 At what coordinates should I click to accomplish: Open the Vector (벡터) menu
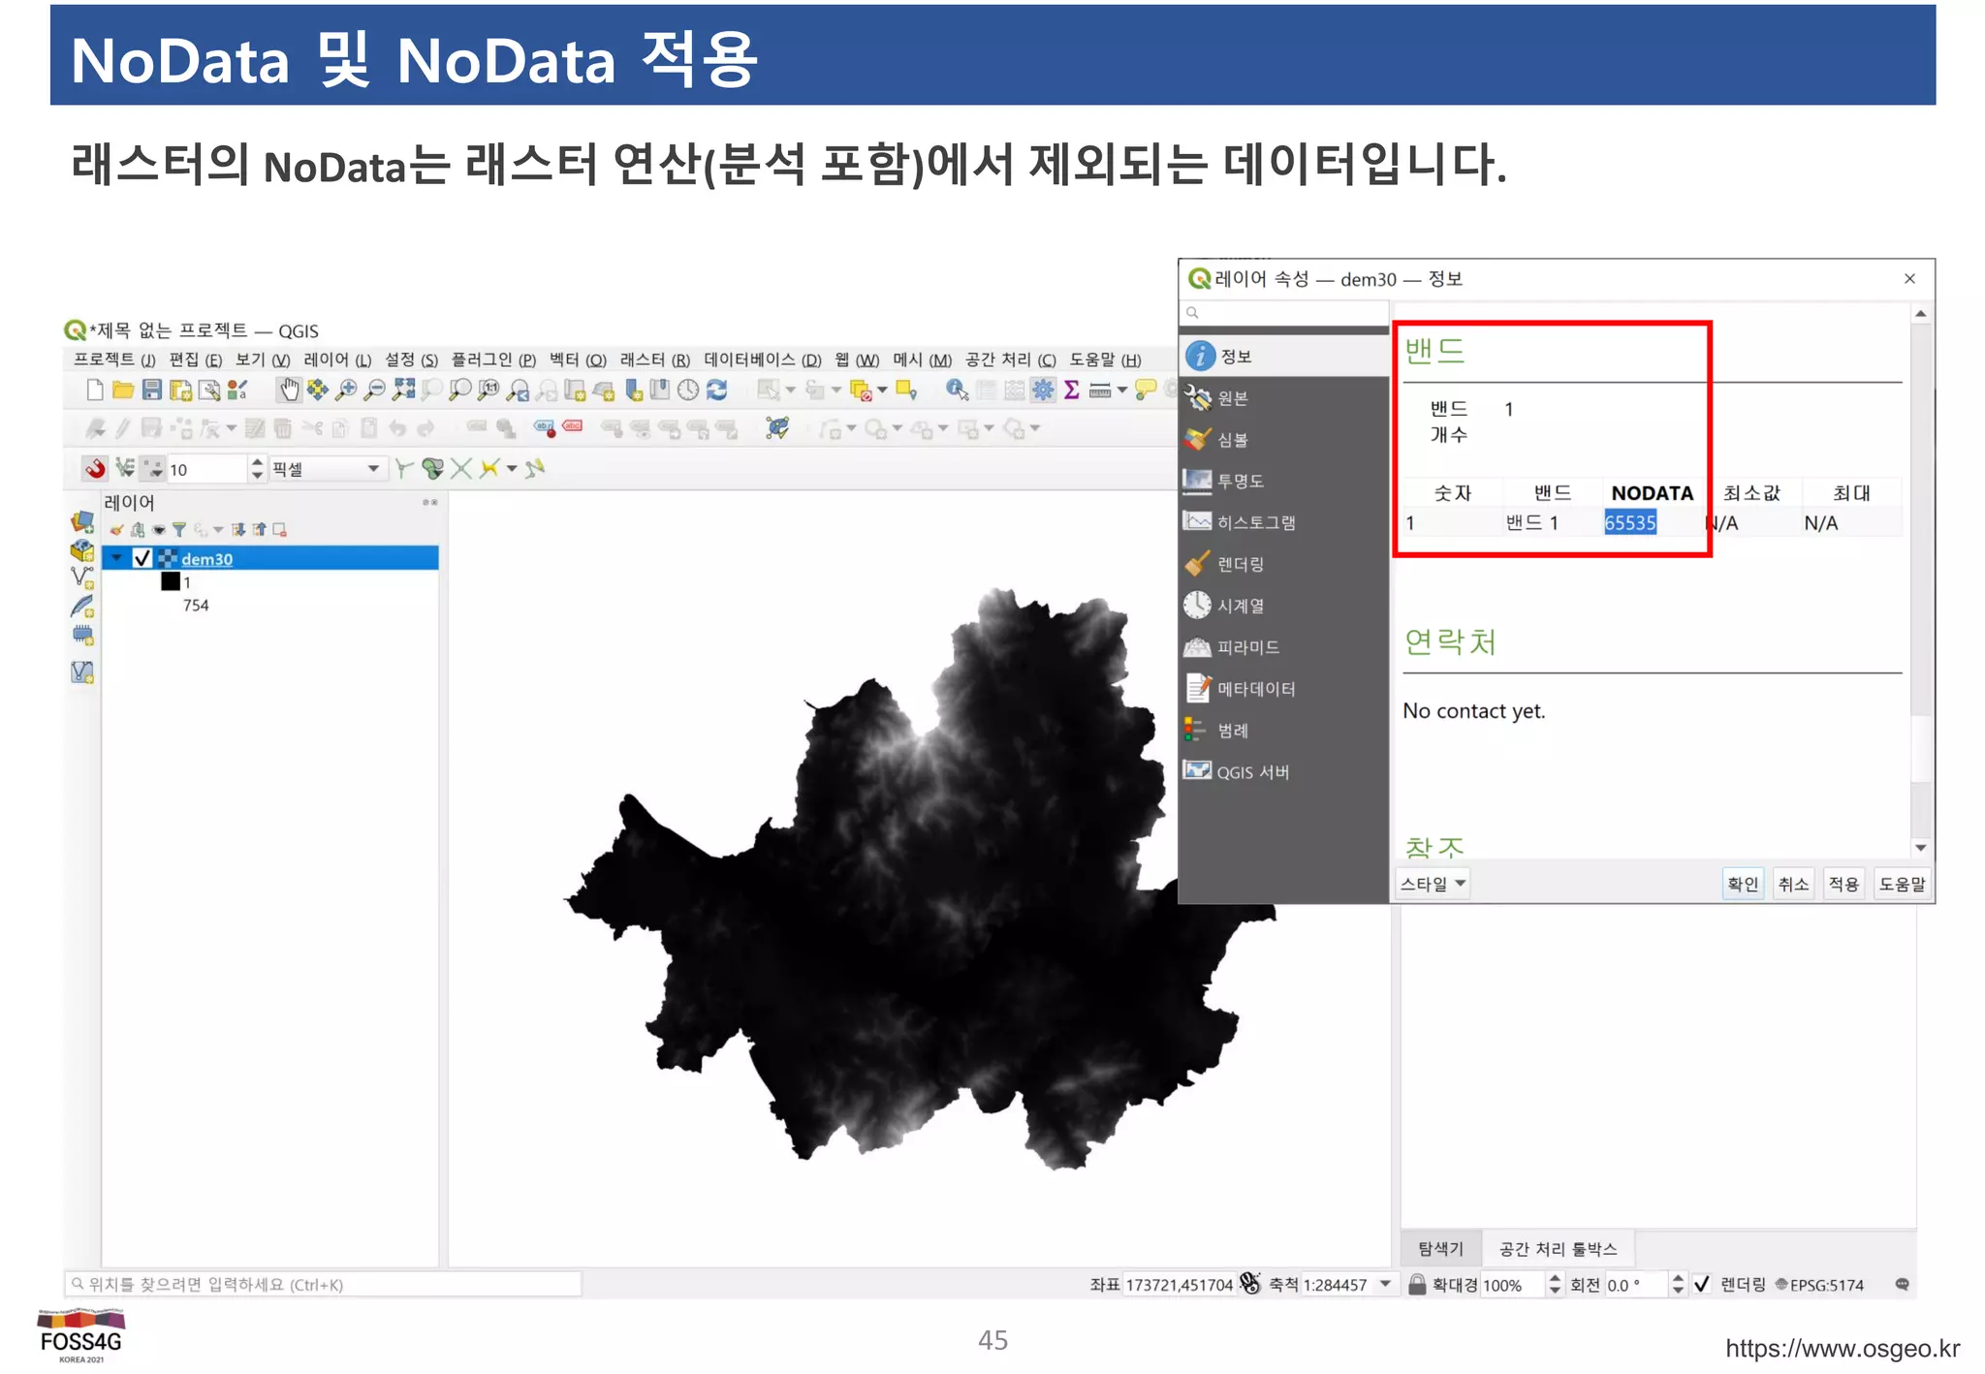click(x=578, y=360)
